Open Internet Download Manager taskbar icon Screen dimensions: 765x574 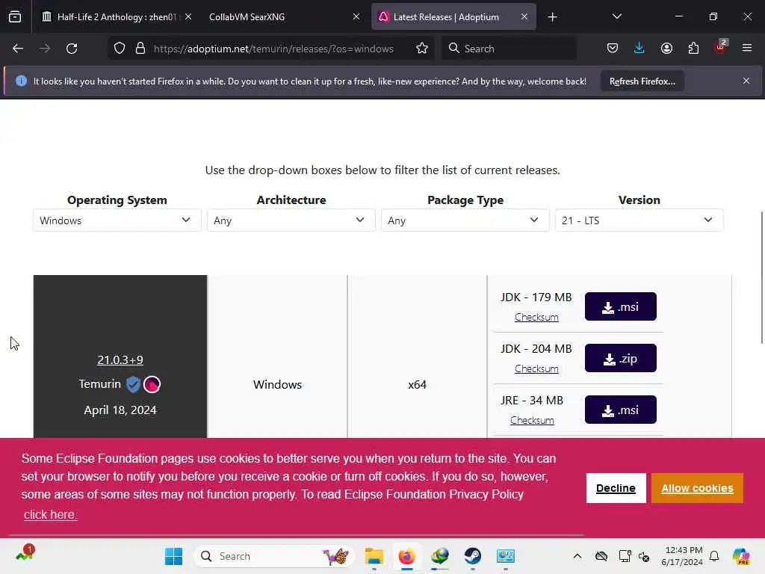pos(439,556)
